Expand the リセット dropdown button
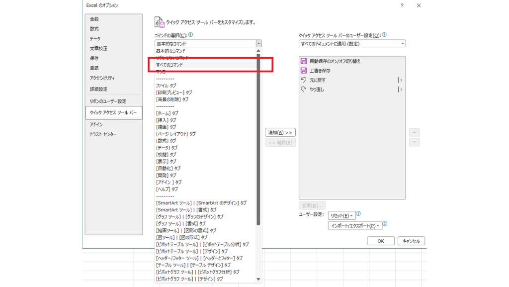This screenshot has width=509, height=287. coord(342,215)
